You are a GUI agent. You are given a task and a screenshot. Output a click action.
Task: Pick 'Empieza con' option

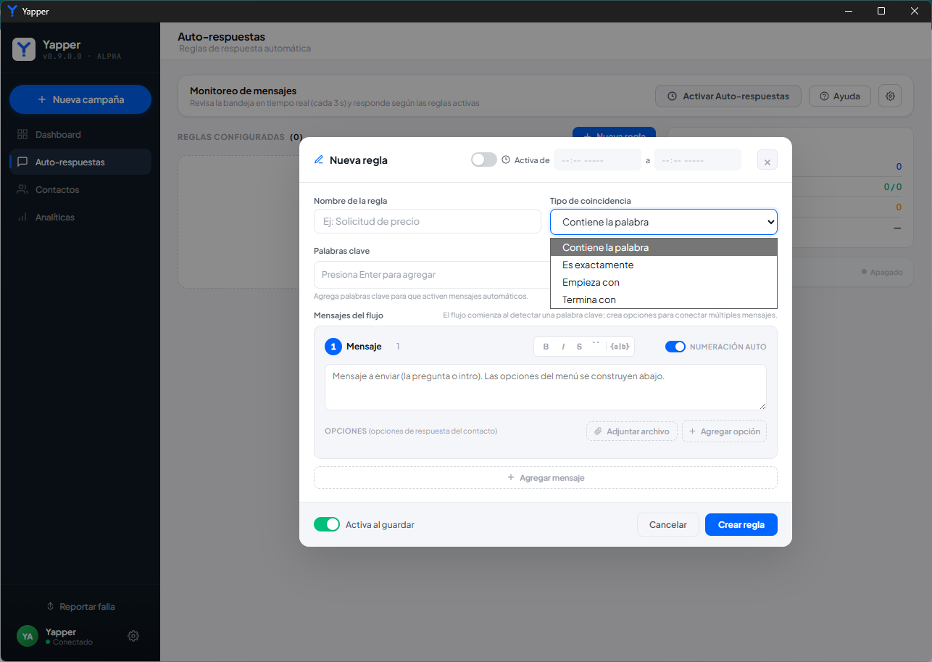coord(664,282)
